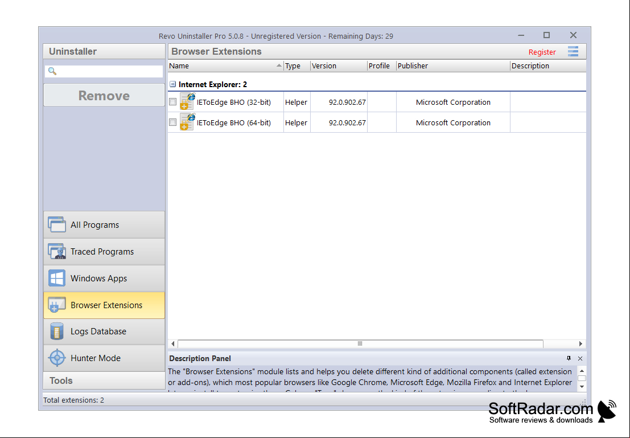
Task: Click the Traced Programs icon
Action: pos(57,251)
